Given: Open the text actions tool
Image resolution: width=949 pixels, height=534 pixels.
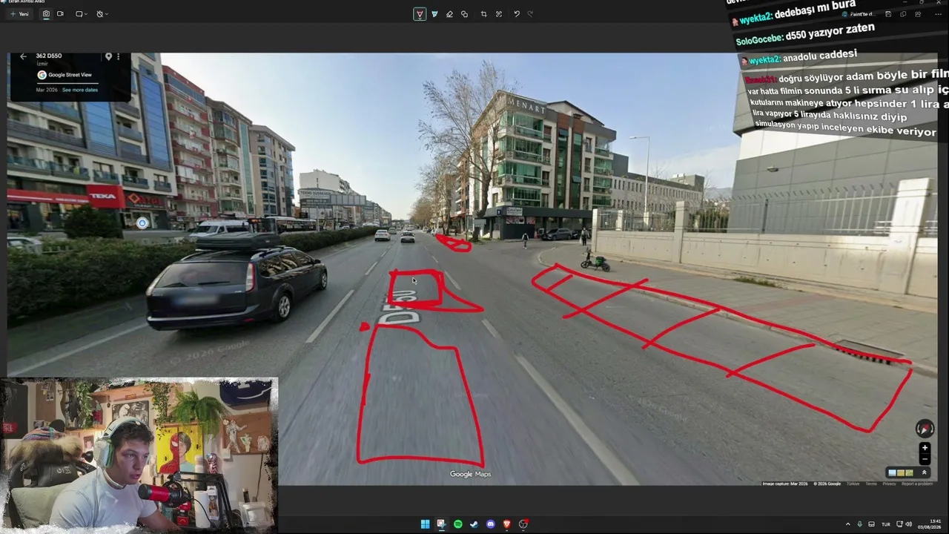Looking at the screenshot, I should pyautogui.click(x=499, y=14).
